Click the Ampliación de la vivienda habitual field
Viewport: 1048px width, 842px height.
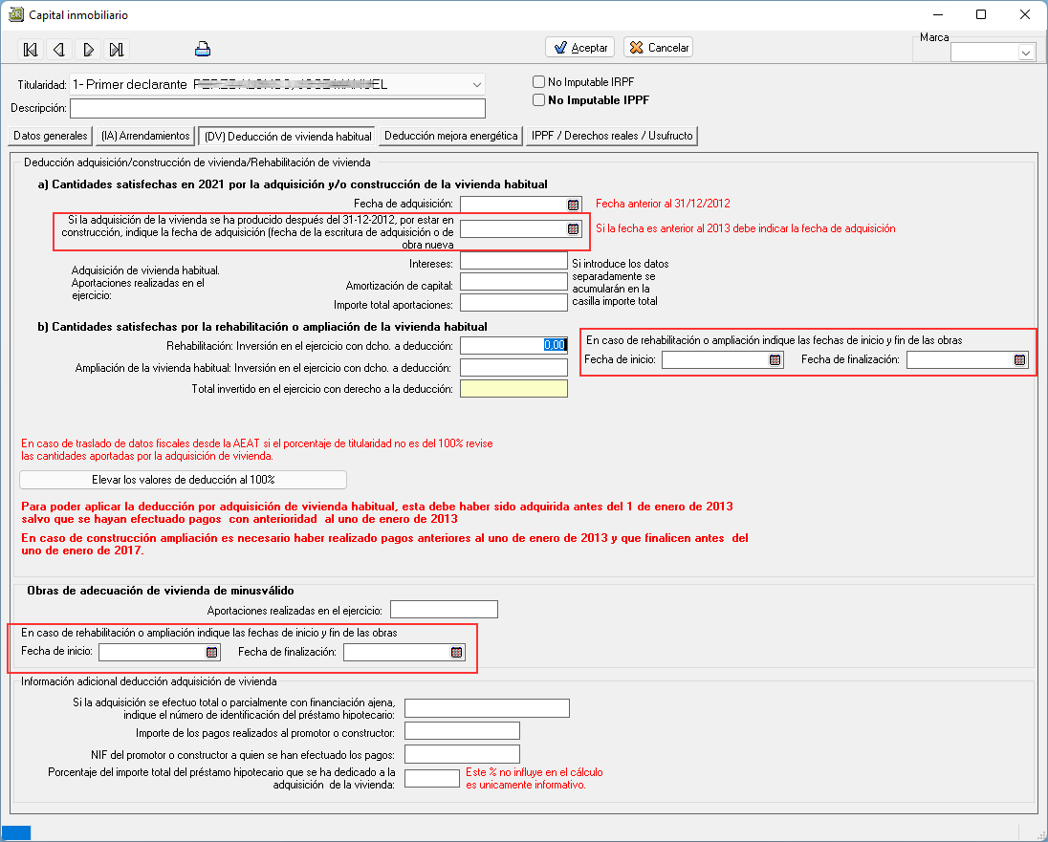514,367
